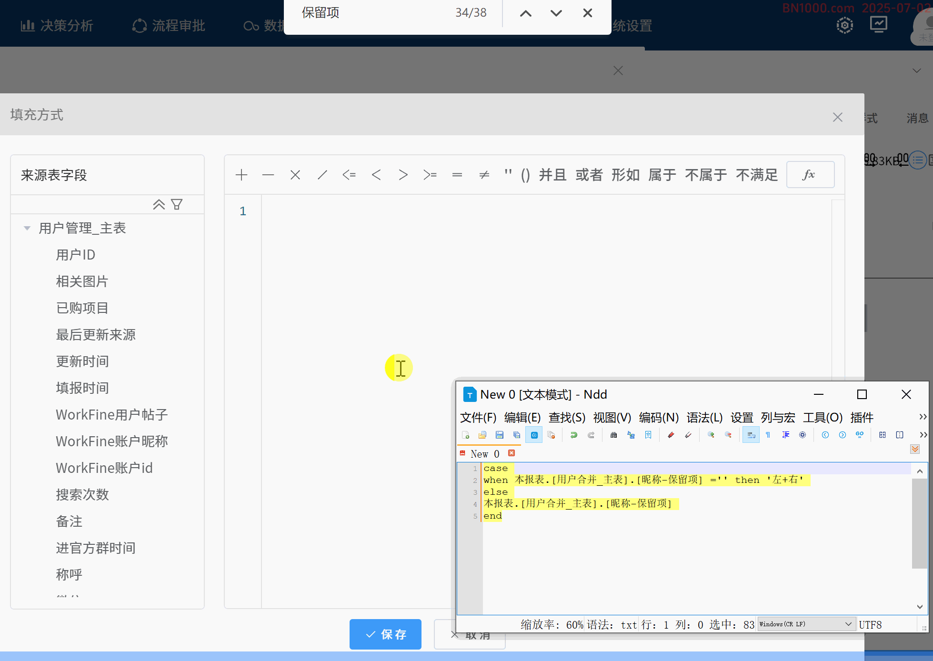Click the Close All icon in Ndd toolbar
This screenshot has height=661, width=933.
[552, 435]
